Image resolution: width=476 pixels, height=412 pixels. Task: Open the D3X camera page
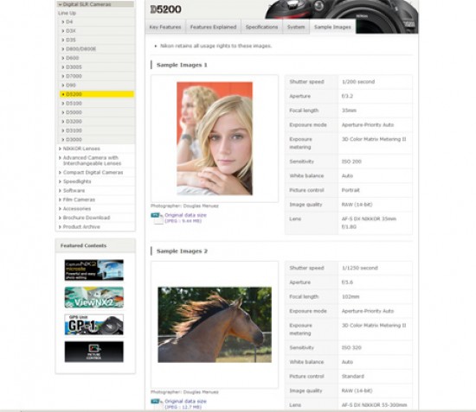(x=71, y=31)
